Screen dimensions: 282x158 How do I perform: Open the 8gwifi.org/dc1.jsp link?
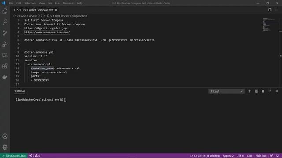(45, 28)
